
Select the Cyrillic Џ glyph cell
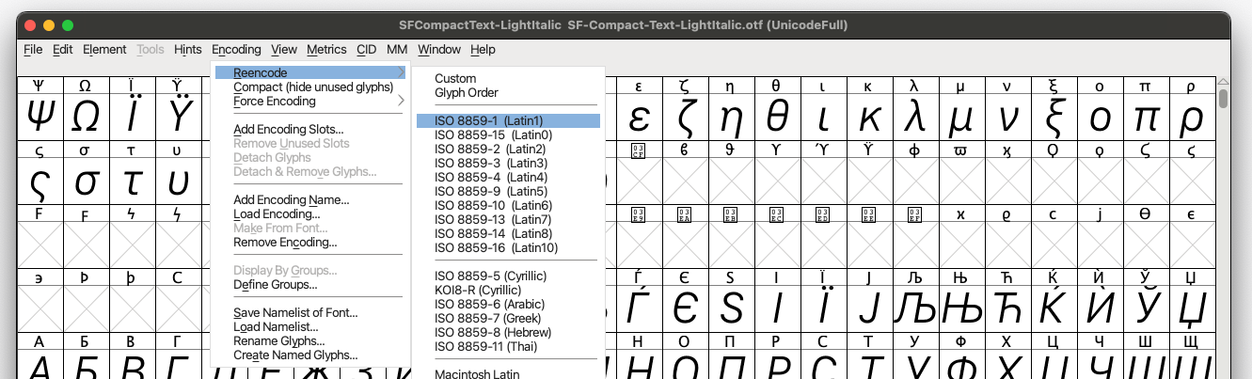[1191, 308]
